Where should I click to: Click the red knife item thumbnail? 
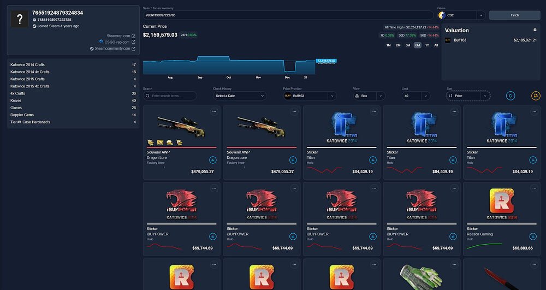501,279
